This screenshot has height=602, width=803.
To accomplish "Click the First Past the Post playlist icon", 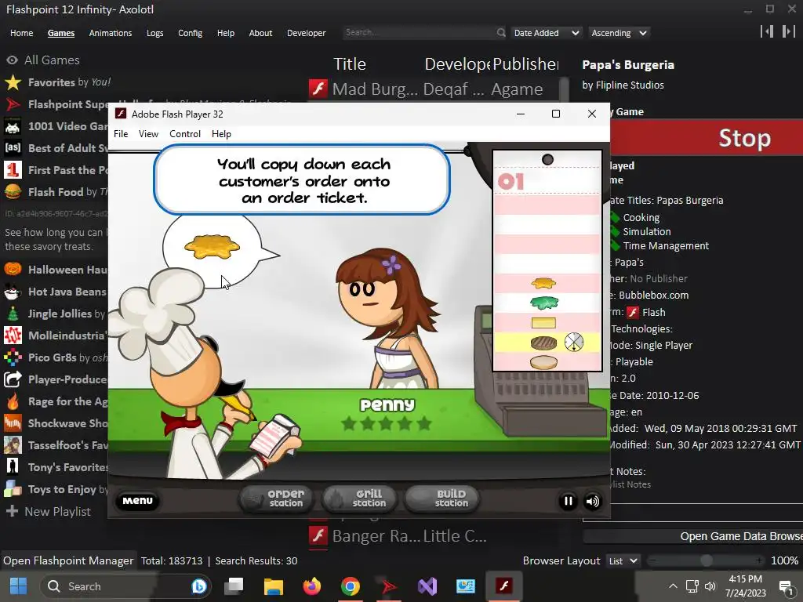I will pyautogui.click(x=13, y=170).
